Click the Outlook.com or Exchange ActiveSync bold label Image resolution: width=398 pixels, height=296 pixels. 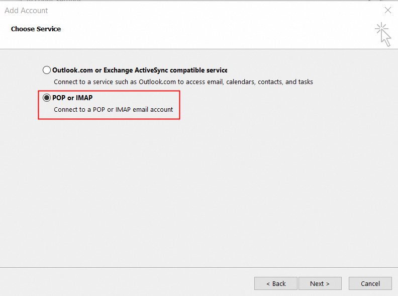[140, 70]
